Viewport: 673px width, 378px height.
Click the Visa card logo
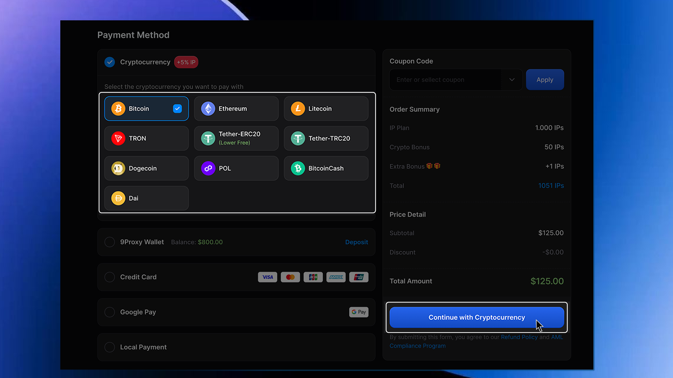point(267,277)
